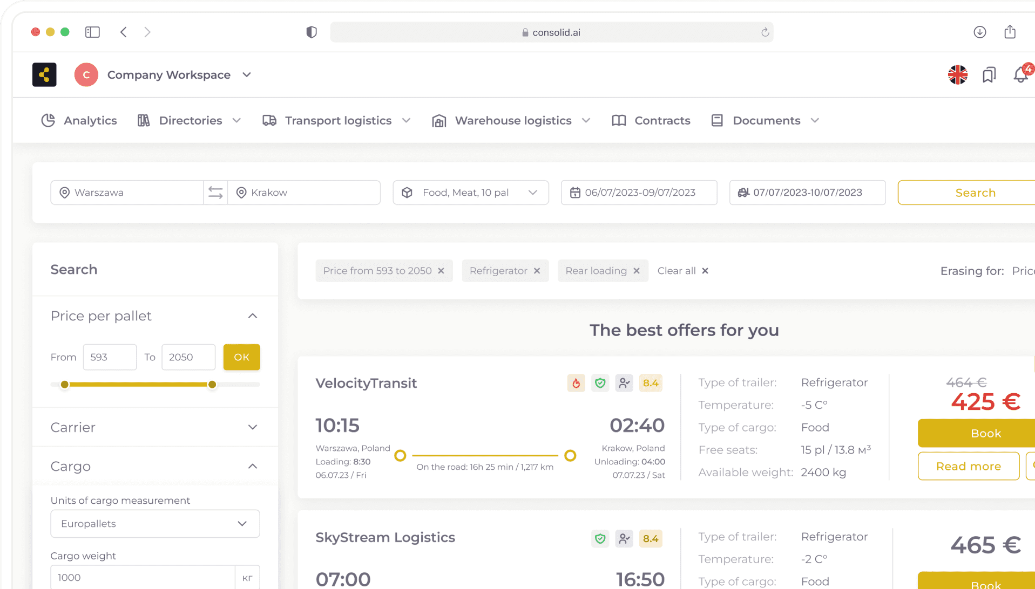The width and height of the screenshot is (1035, 589).
Task: Click the Consolid logo in the top left
Action: pos(44,74)
